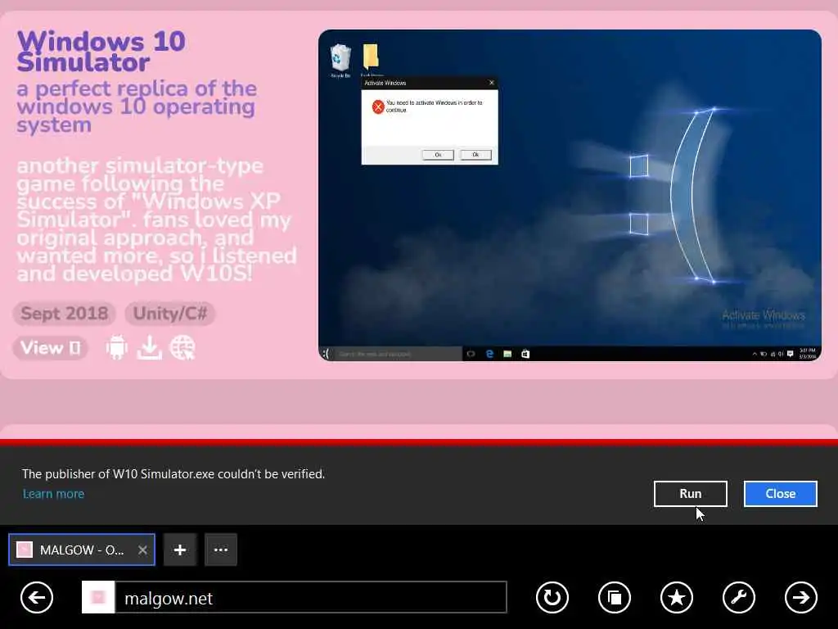The width and height of the screenshot is (838, 629).
Task: Click the publisher couldn't be verified message
Action: coord(173,474)
